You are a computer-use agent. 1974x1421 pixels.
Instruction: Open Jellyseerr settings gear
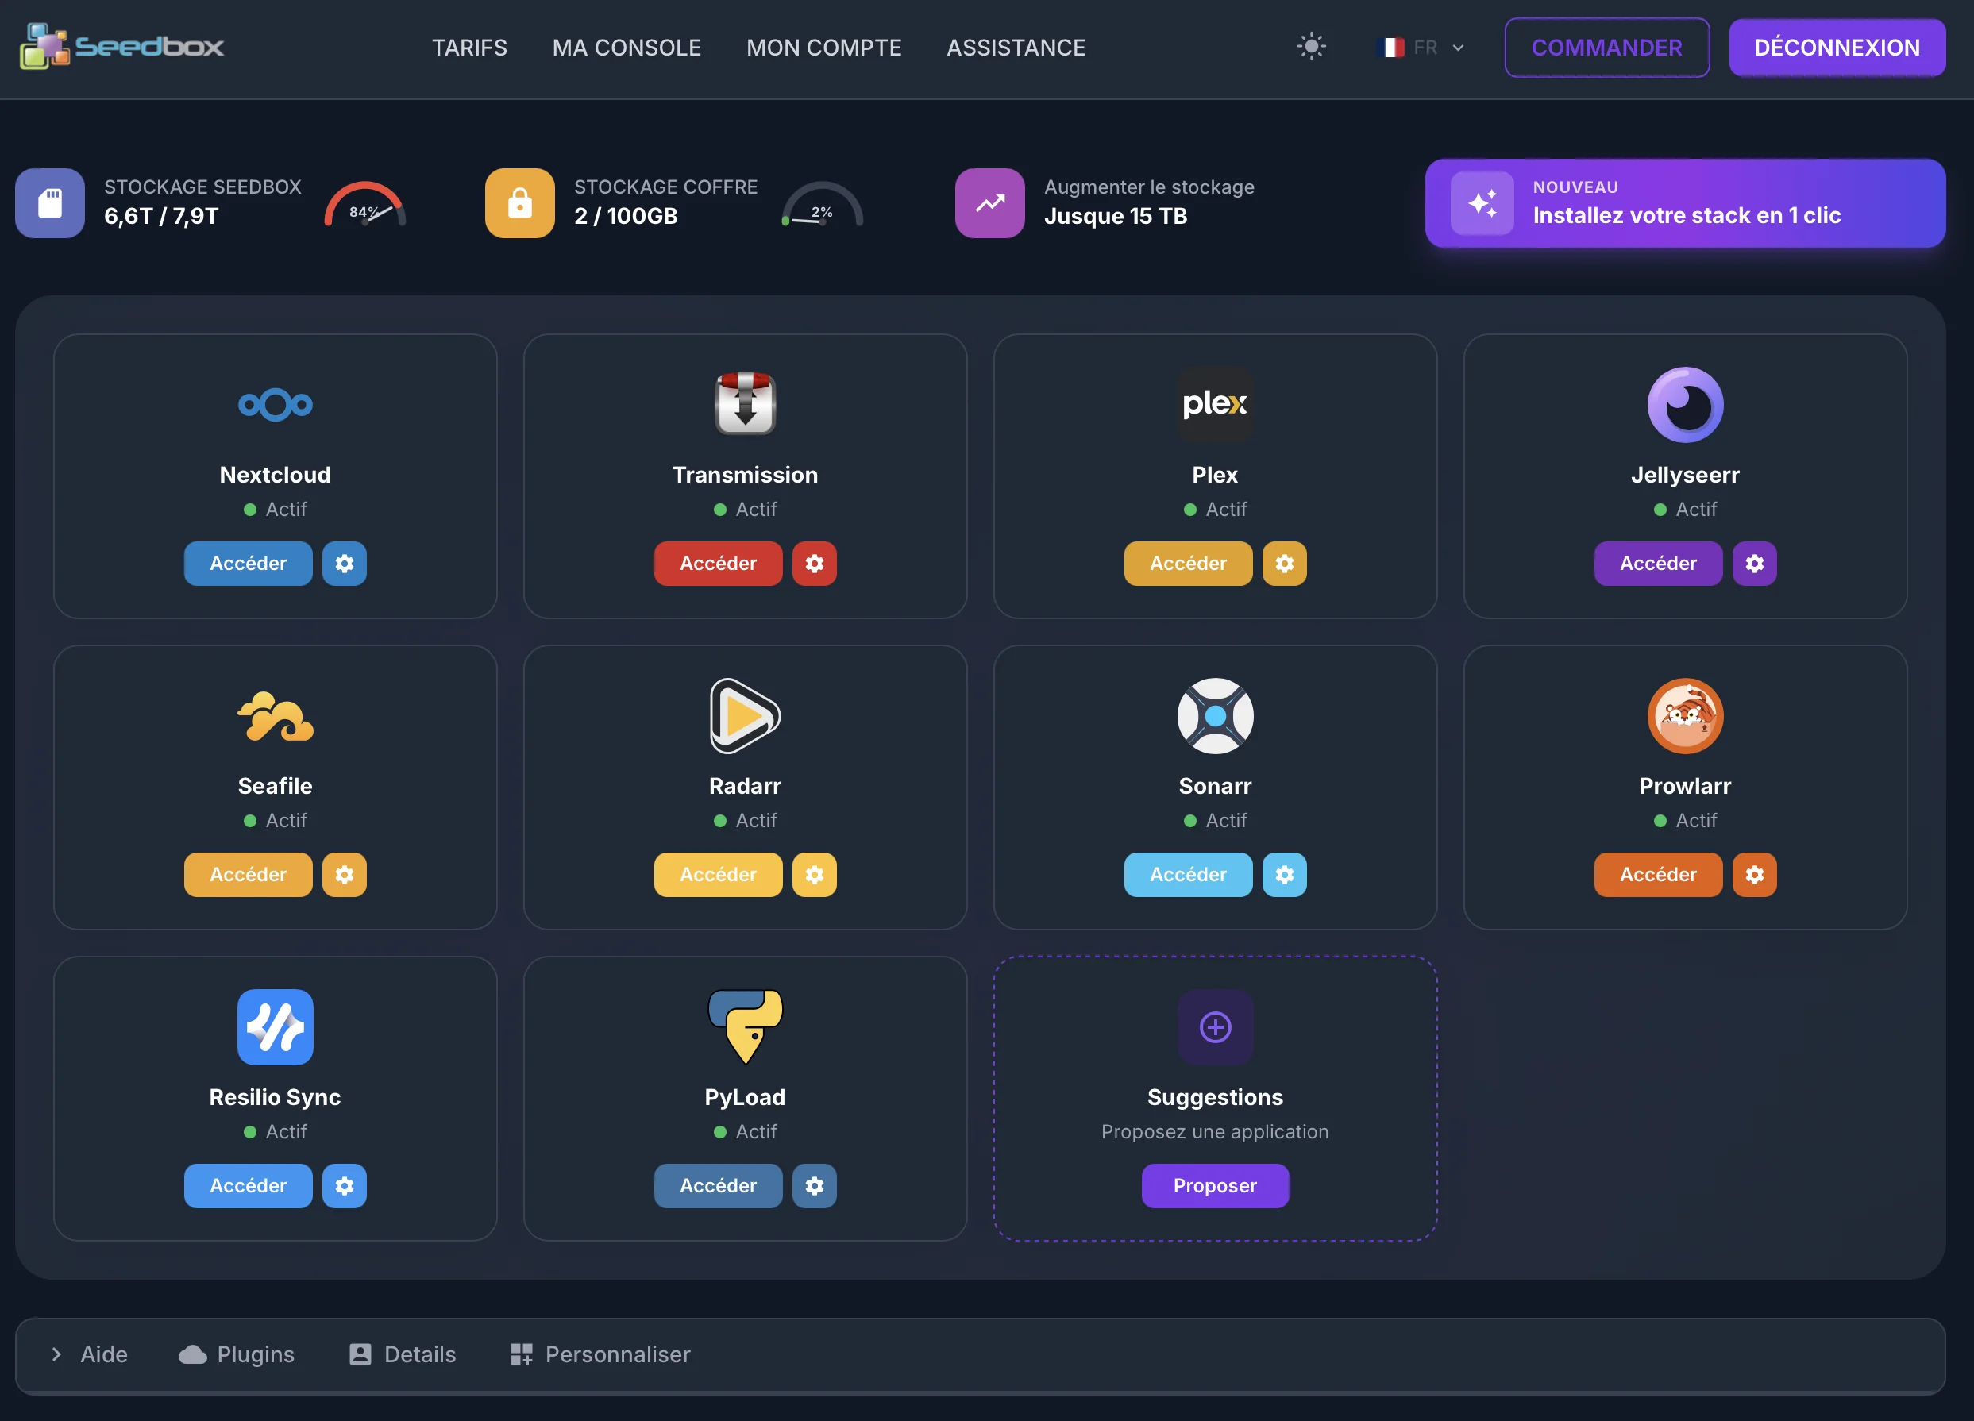tap(1755, 563)
